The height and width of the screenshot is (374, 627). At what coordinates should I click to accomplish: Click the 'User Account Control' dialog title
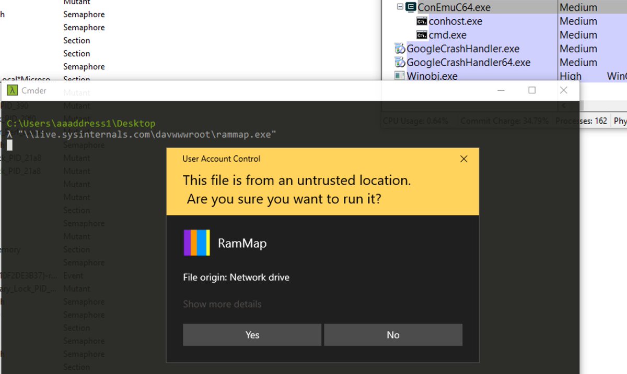coord(221,159)
